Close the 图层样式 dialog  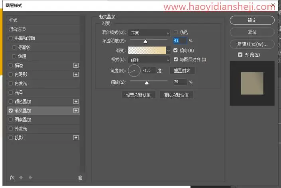pos(273,5)
